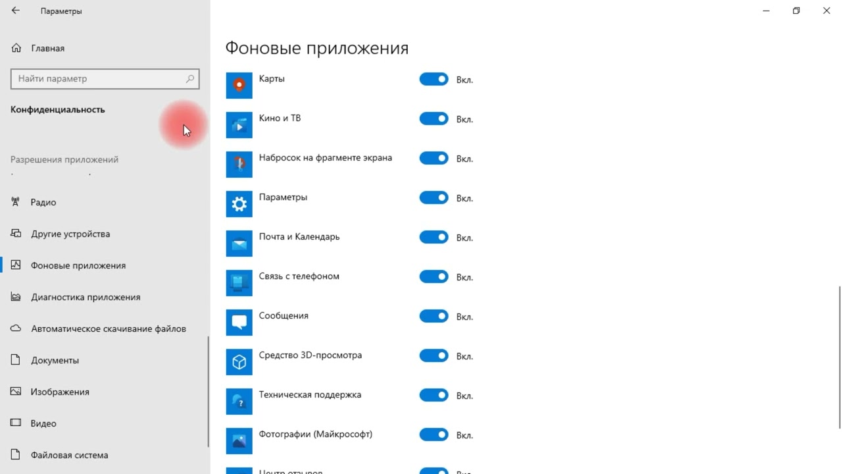The width and height of the screenshot is (842, 474).
Task: Switch off Фотографии (Майкрософт) toggle
Action: pos(433,434)
